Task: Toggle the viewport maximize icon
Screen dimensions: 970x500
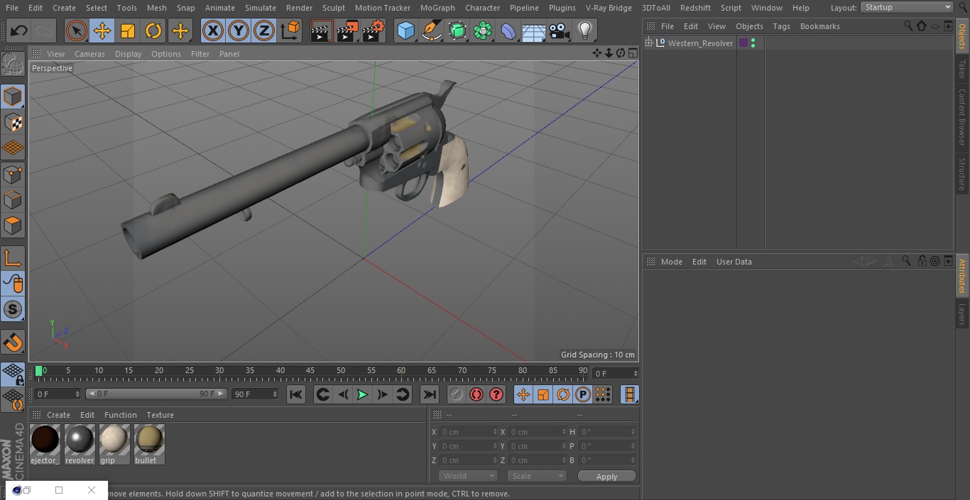Action: 632,53
